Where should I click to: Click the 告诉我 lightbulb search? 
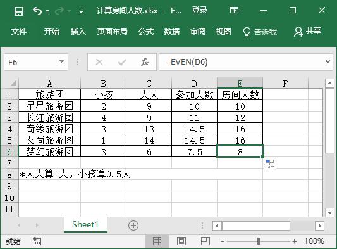point(260,32)
